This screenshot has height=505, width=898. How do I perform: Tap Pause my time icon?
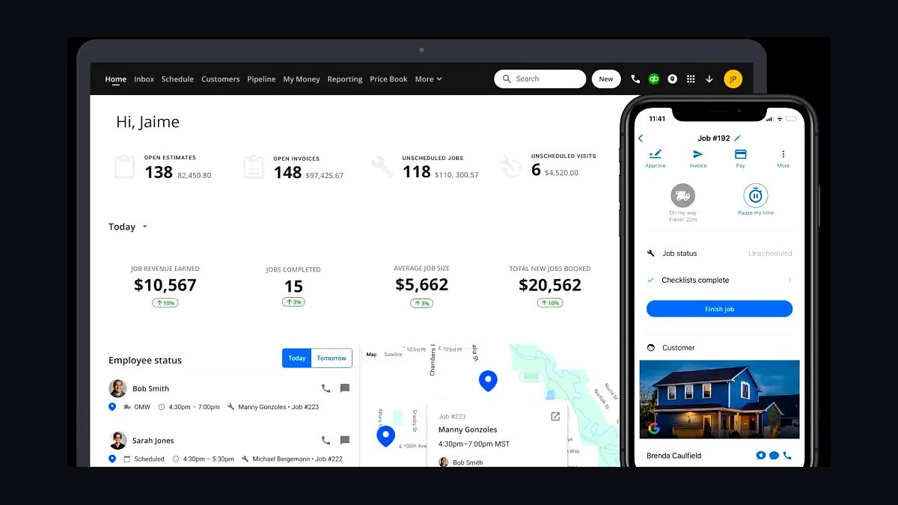point(756,196)
